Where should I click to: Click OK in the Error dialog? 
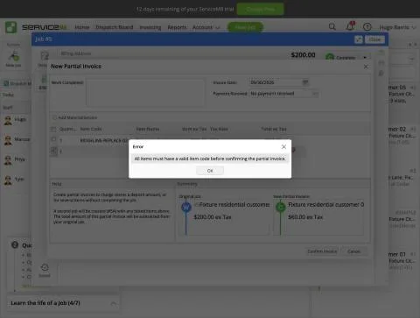pos(210,171)
